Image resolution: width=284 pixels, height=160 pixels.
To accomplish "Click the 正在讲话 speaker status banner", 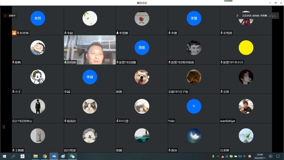I will coord(254,16).
